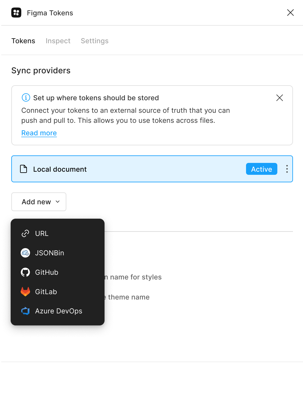Click the info icon in the setup banner
The image size is (303, 401).
[x=25, y=97]
